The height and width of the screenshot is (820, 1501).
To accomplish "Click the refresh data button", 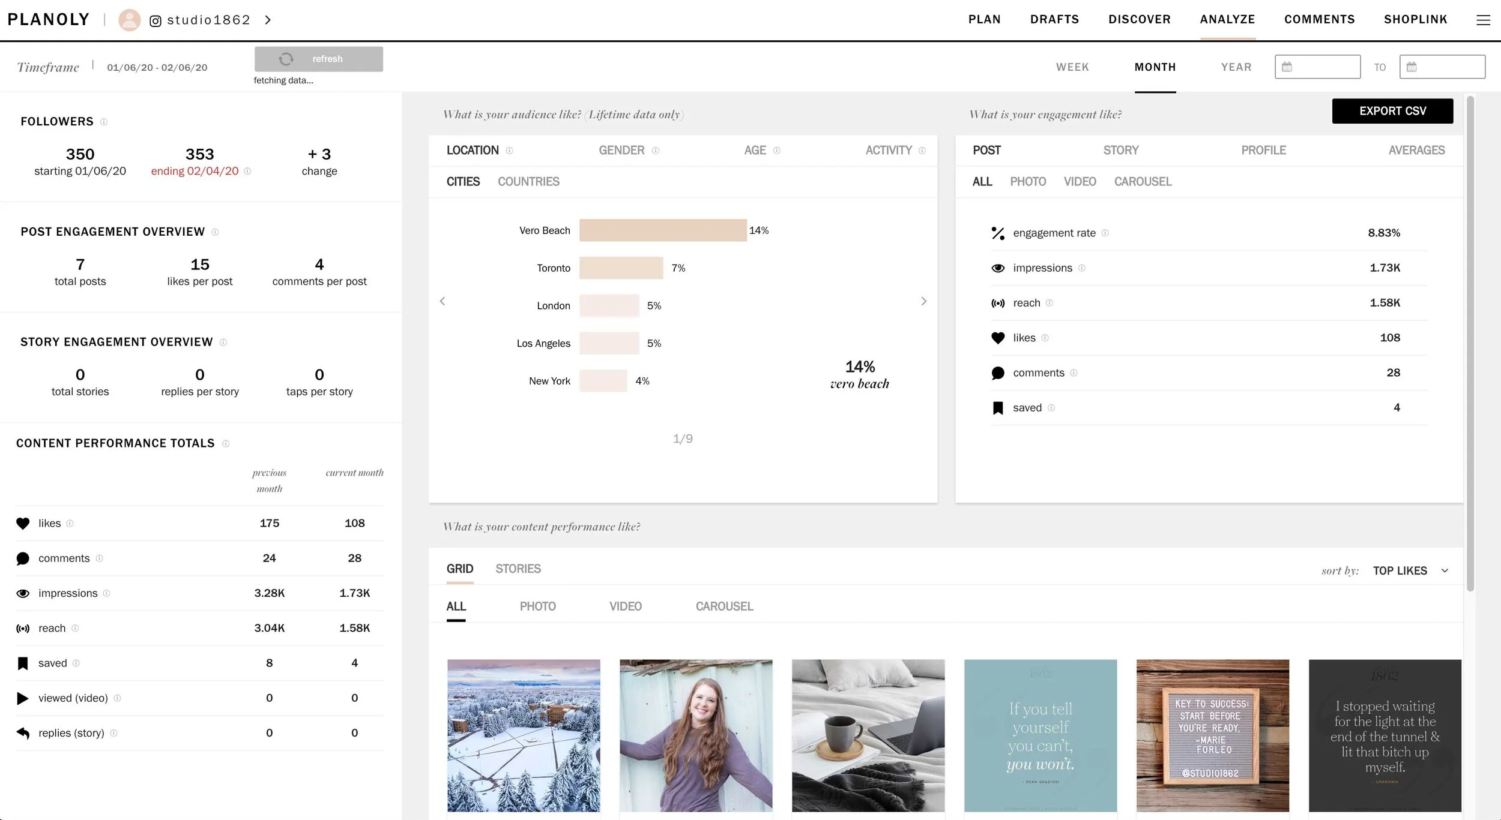I will click(319, 59).
